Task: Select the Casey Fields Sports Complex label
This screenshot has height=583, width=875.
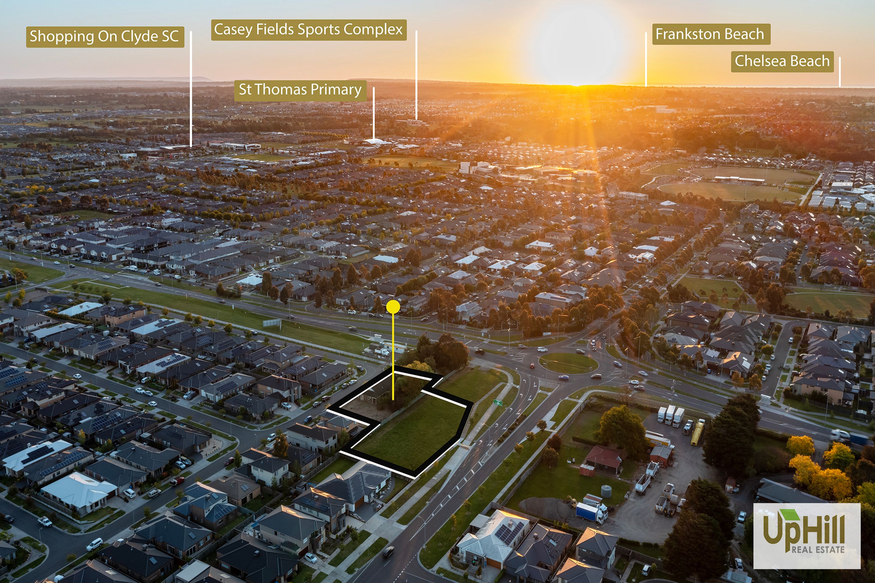Action: [x=309, y=30]
